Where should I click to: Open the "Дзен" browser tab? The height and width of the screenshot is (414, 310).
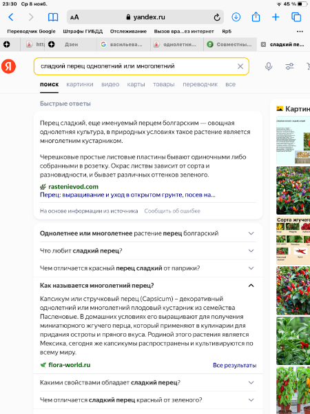(x=71, y=45)
